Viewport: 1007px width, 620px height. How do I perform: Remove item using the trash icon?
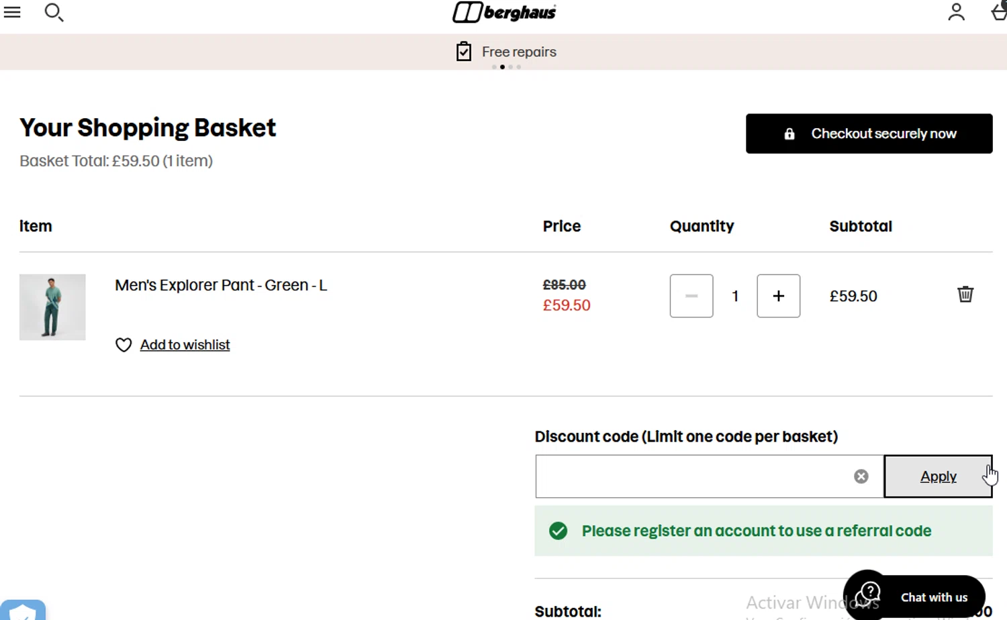965,295
